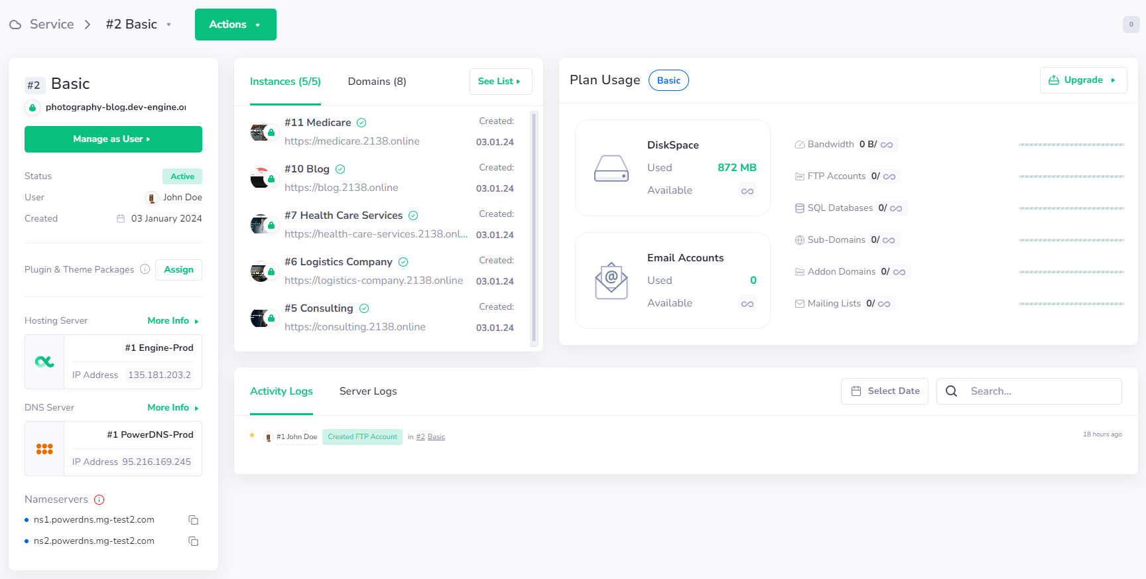Copy ns2.powerdns.mg-test2.com nameserver
The width and height of the screenshot is (1146, 579).
tap(194, 541)
